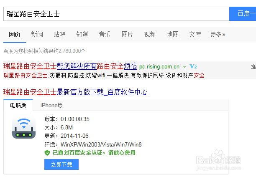Click the ad description starting 瑞星路由安全卫士,防漏洞
The height and width of the screenshot is (177, 256).
[105, 75]
